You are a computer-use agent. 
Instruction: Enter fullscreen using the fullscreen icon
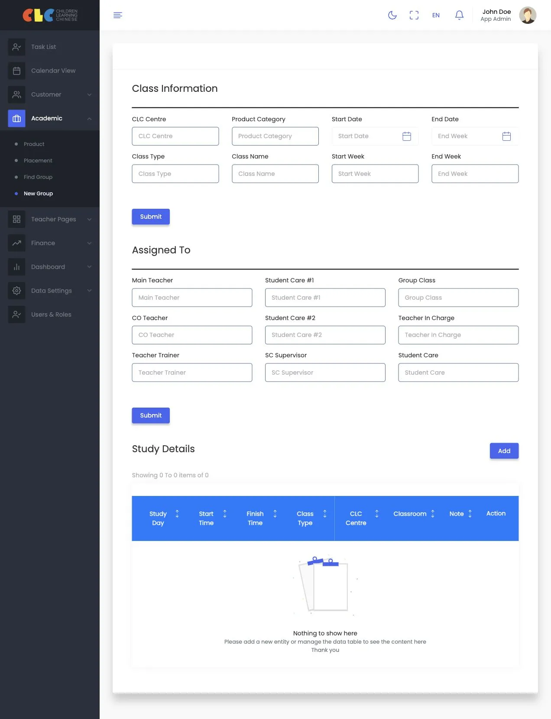pos(414,15)
